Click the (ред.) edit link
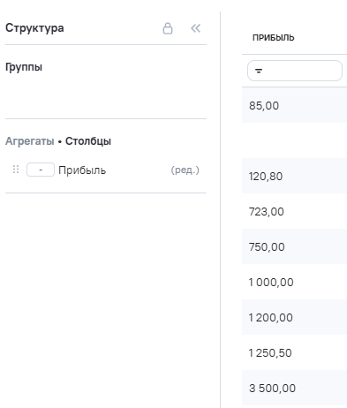This screenshot has height=408, width=347. pyautogui.click(x=185, y=170)
